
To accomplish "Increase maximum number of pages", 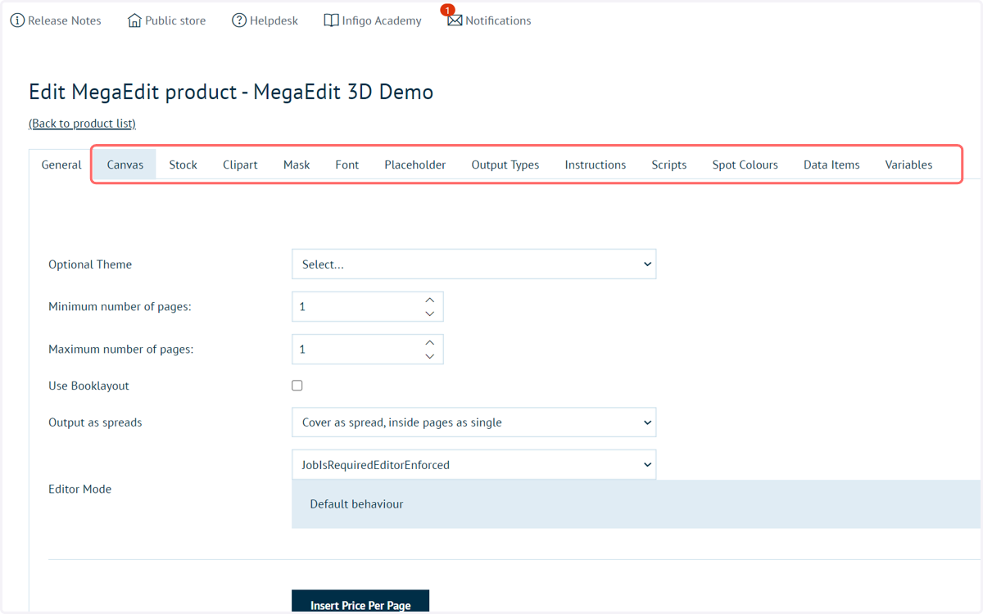I will tap(430, 343).
